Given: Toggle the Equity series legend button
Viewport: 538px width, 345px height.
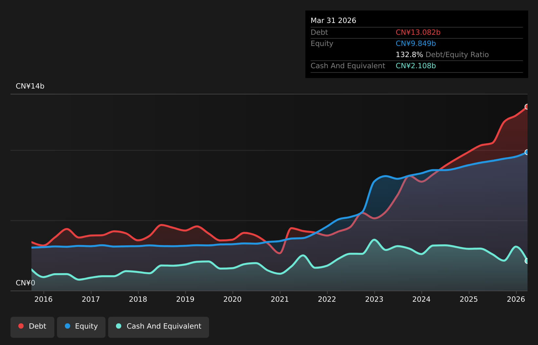Looking at the screenshot, I should (81, 327).
